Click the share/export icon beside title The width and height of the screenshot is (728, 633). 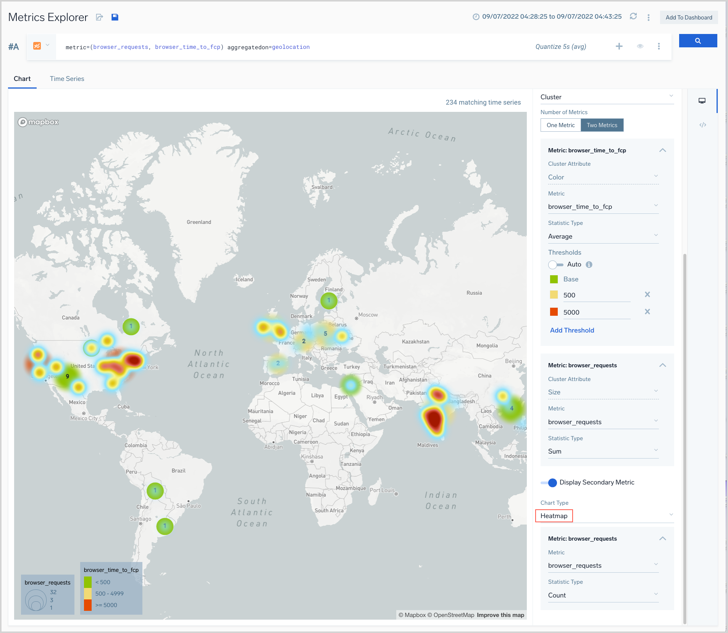(x=99, y=17)
